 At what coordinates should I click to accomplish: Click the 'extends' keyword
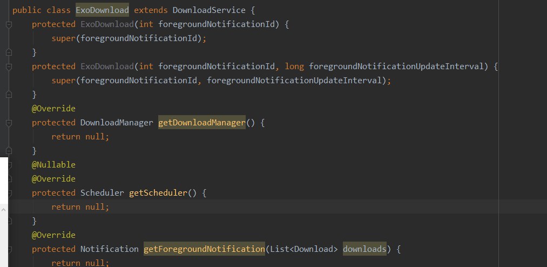151,10
